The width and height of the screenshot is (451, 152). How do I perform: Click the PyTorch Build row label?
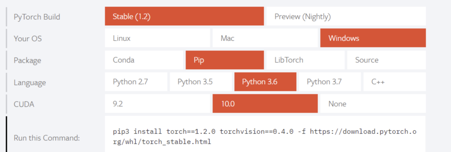click(37, 17)
